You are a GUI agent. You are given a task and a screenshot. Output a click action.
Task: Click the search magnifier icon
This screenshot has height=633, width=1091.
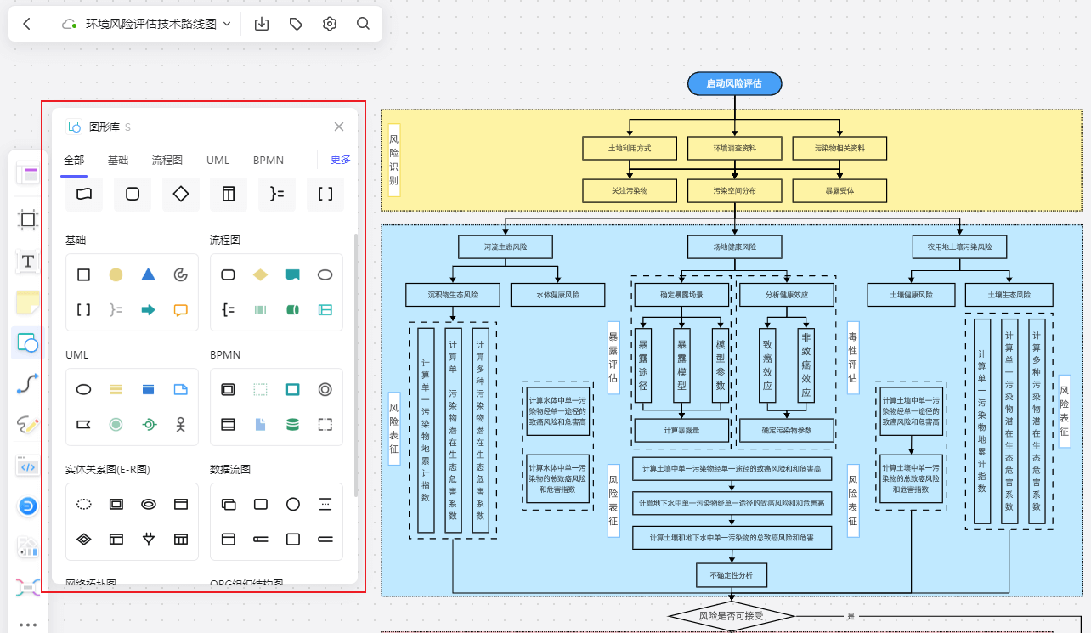coord(363,24)
